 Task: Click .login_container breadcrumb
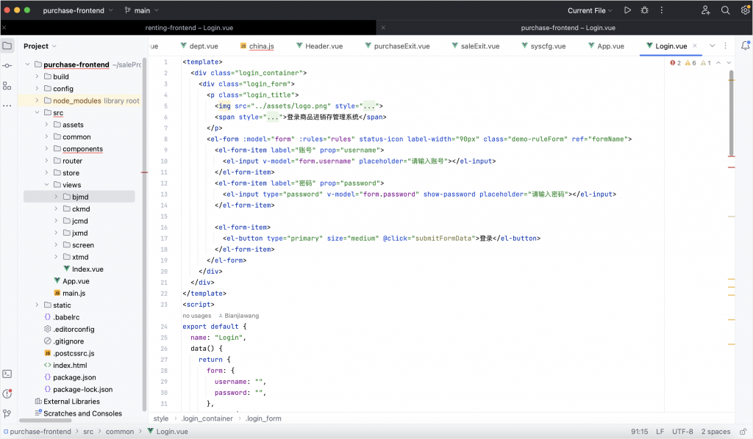[x=206, y=418]
